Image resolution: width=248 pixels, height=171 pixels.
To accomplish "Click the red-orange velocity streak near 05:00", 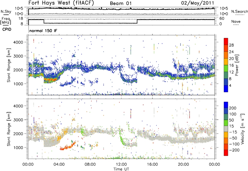I will coord(68,147).
